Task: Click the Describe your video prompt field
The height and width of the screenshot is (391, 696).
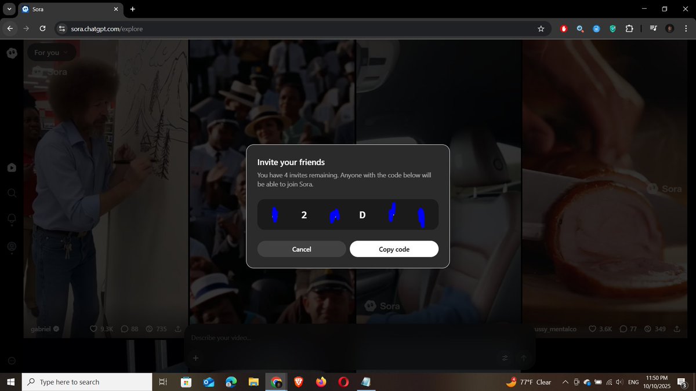Action: coord(360,338)
